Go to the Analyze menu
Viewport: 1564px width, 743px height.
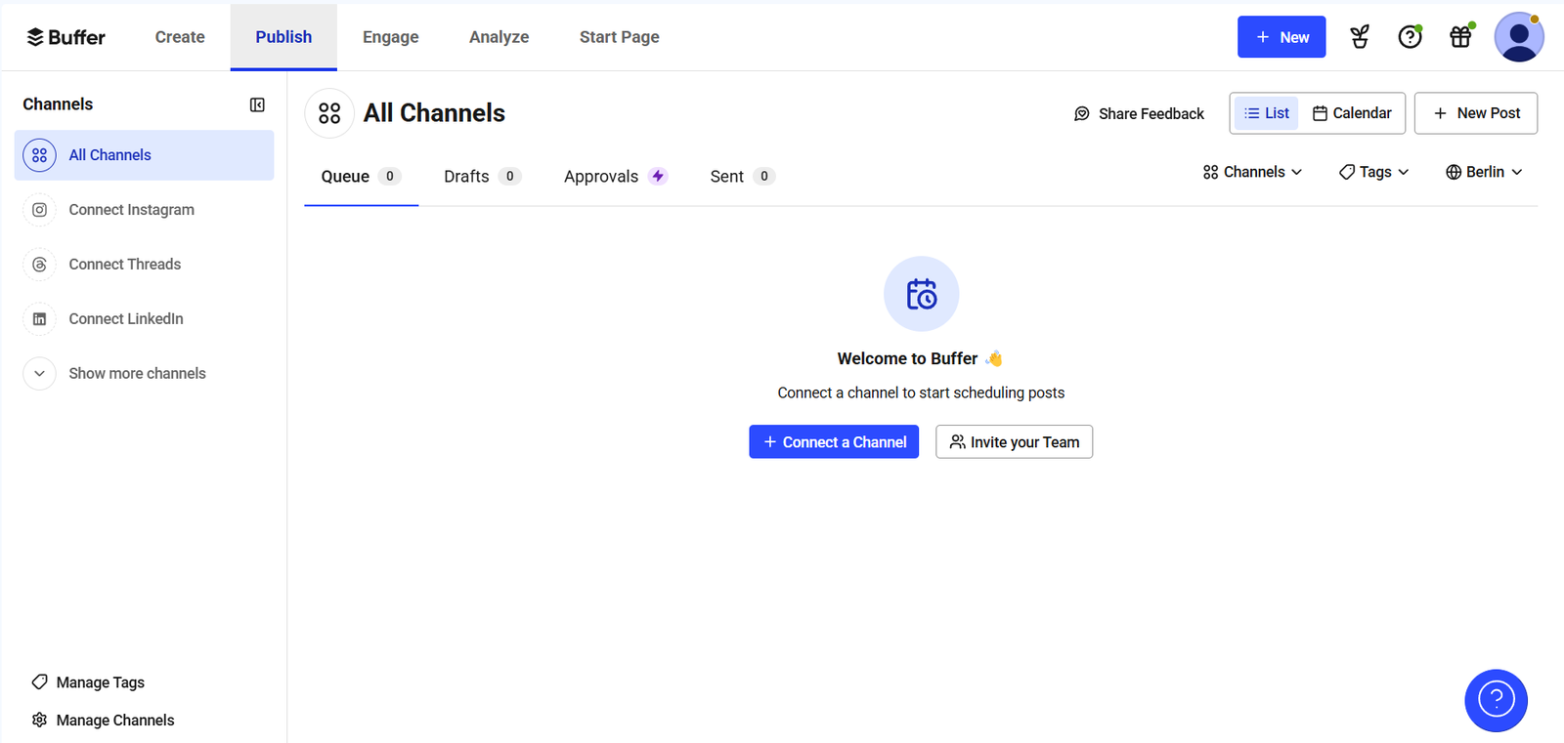499,37
